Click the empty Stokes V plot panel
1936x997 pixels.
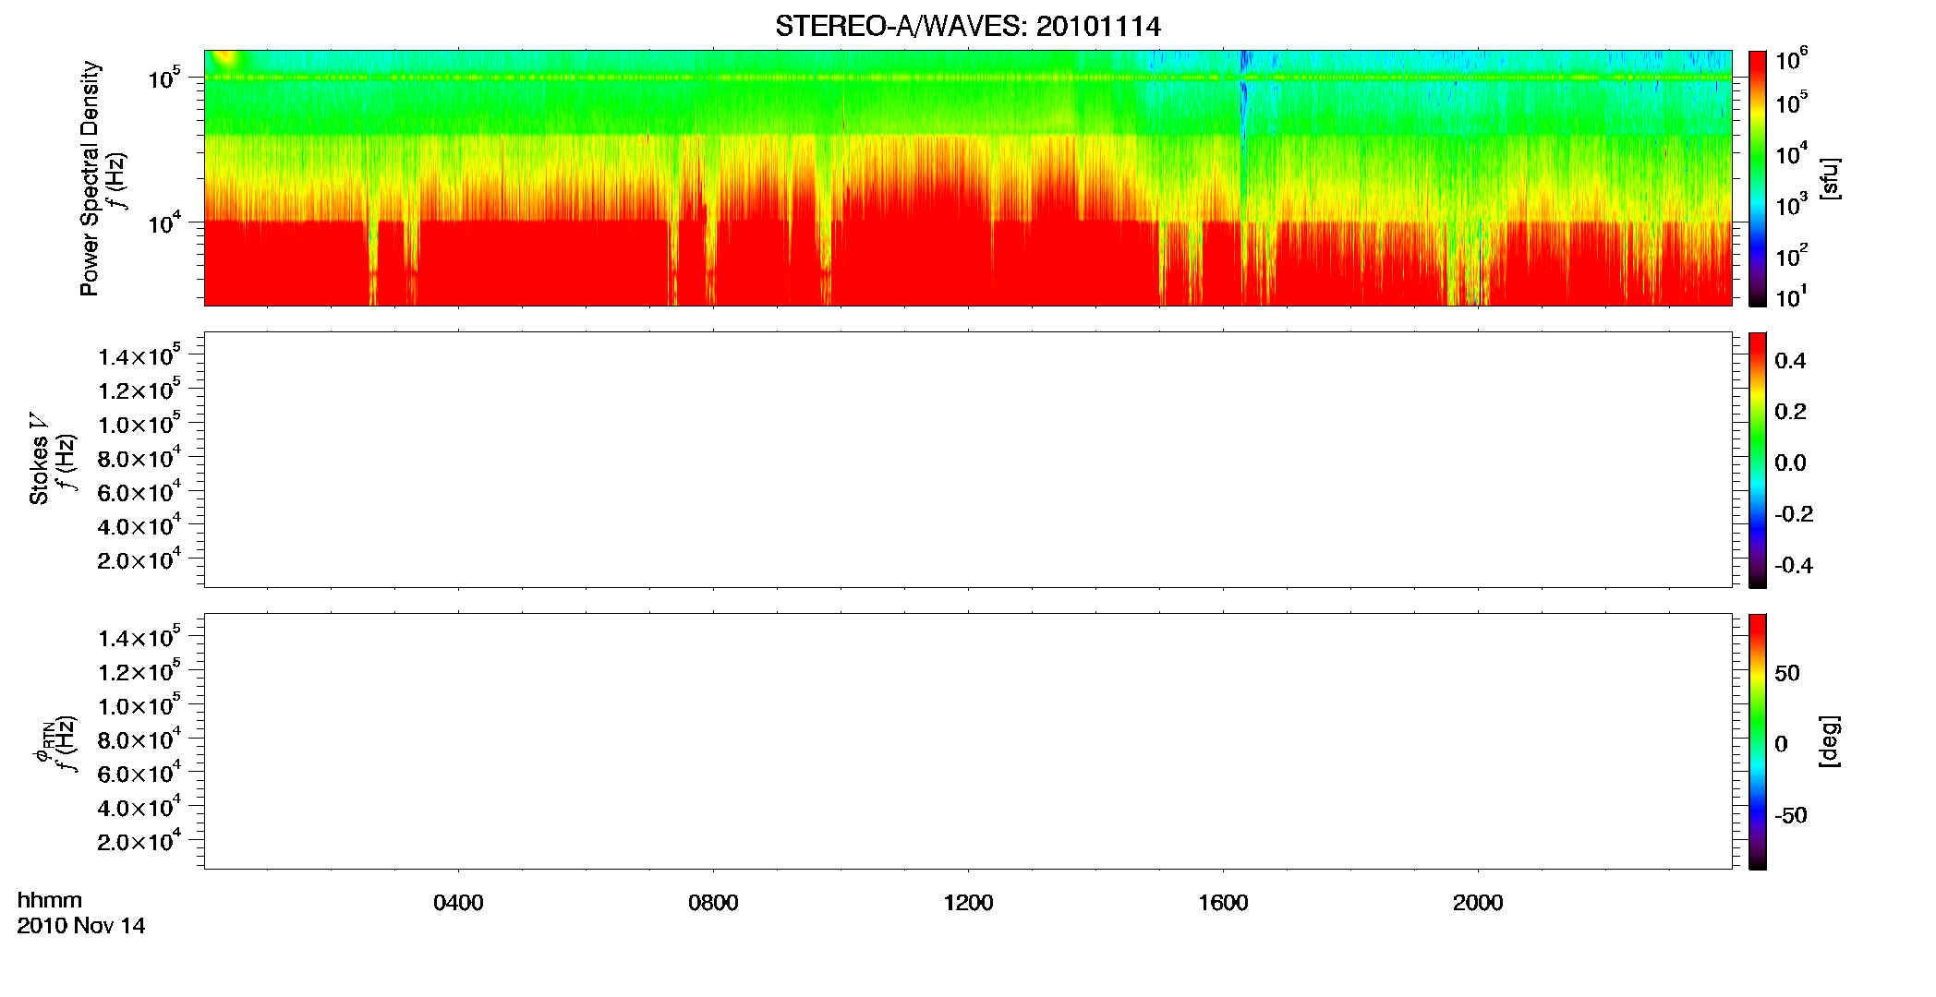click(968, 460)
